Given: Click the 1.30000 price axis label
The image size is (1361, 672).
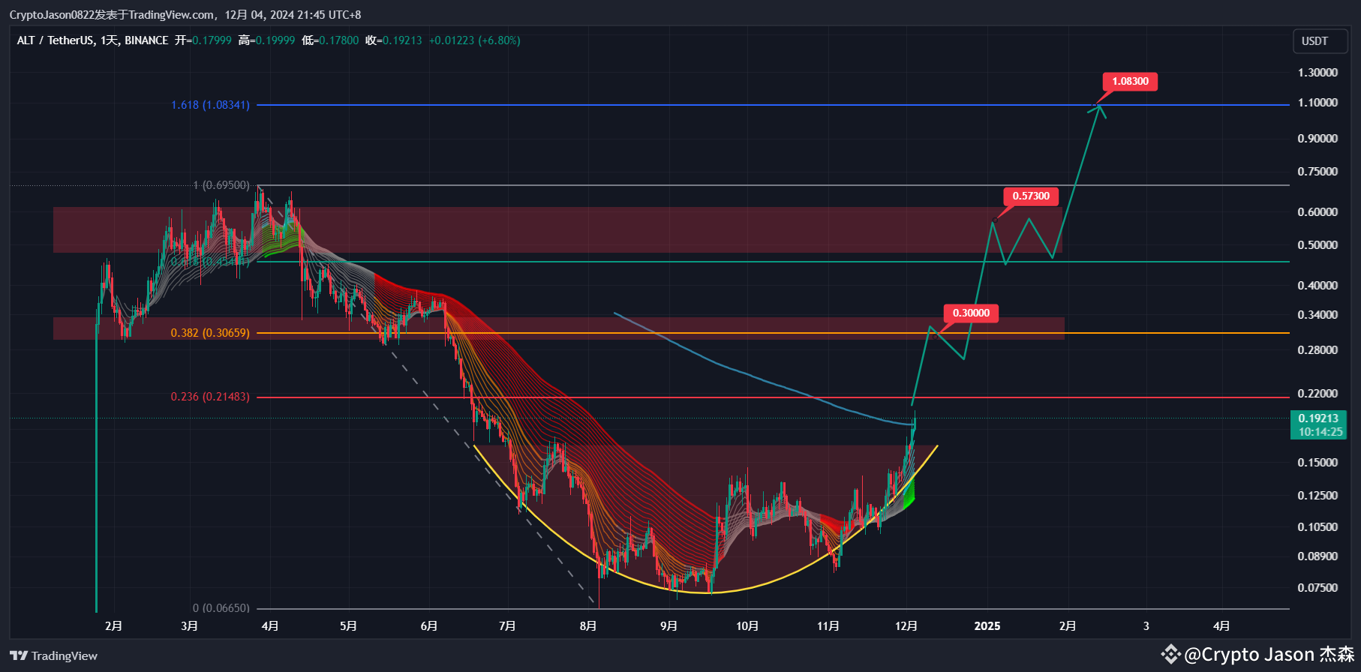Looking at the screenshot, I should click(1317, 73).
